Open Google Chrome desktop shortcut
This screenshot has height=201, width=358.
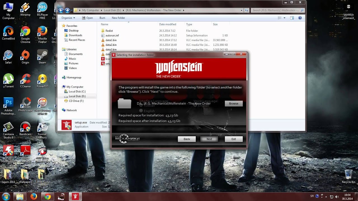point(25,35)
